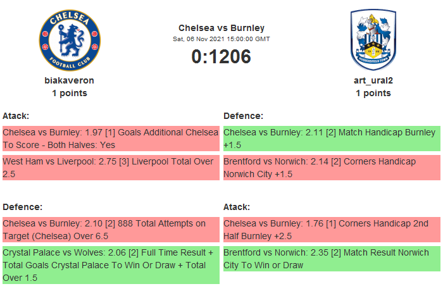443x291 pixels.
Task: Open the art_ural2 player name
Action: [373, 80]
